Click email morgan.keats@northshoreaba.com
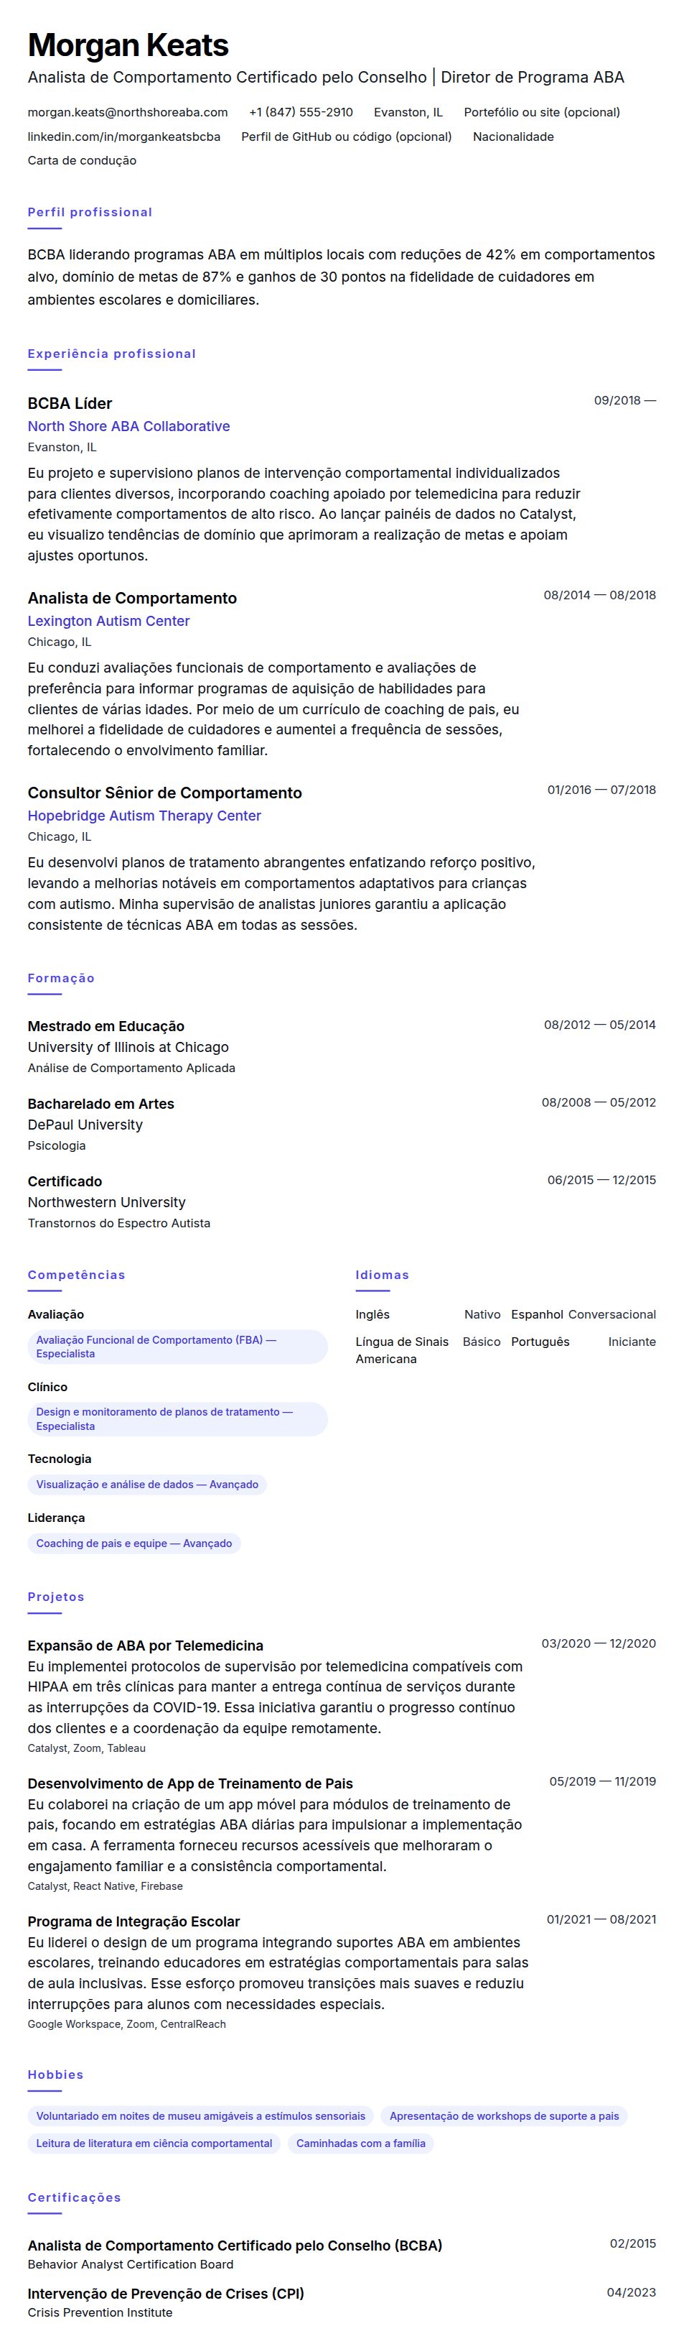The width and height of the screenshot is (684, 2349). [x=128, y=112]
